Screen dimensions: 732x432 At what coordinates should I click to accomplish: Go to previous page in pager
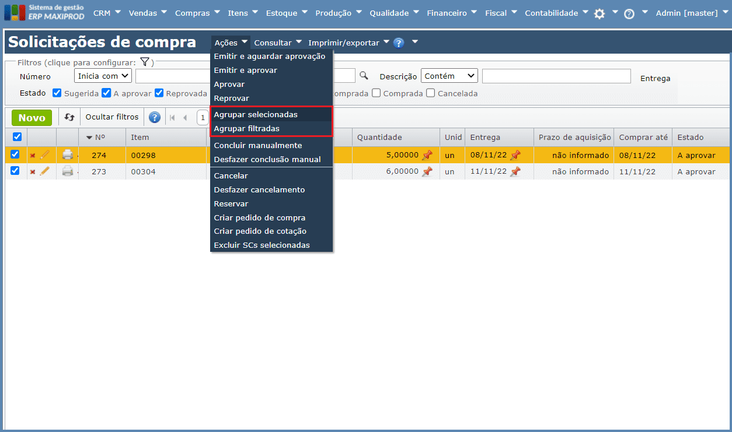tap(185, 117)
